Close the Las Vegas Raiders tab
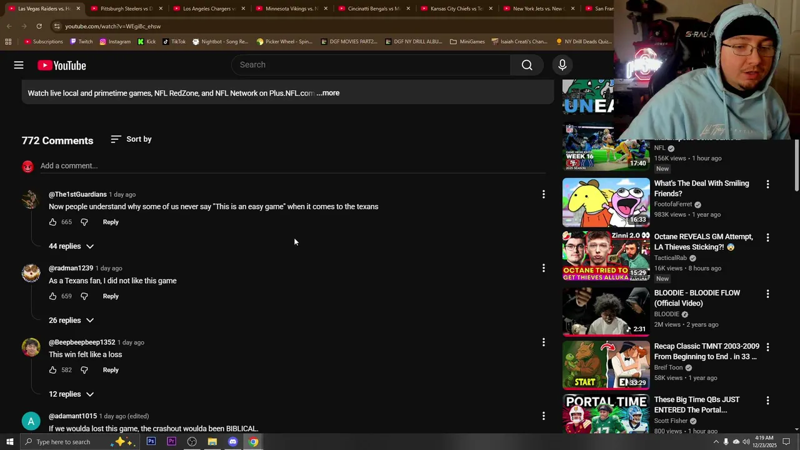This screenshot has height=450, width=800. pos(78,9)
